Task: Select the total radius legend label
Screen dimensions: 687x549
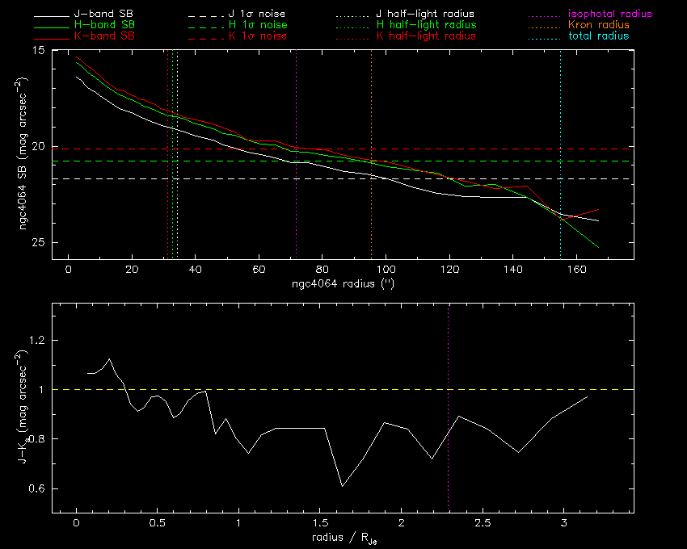Action: click(598, 36)
